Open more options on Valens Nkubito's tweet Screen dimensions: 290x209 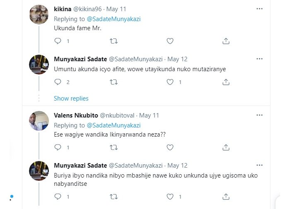point(259,115)
